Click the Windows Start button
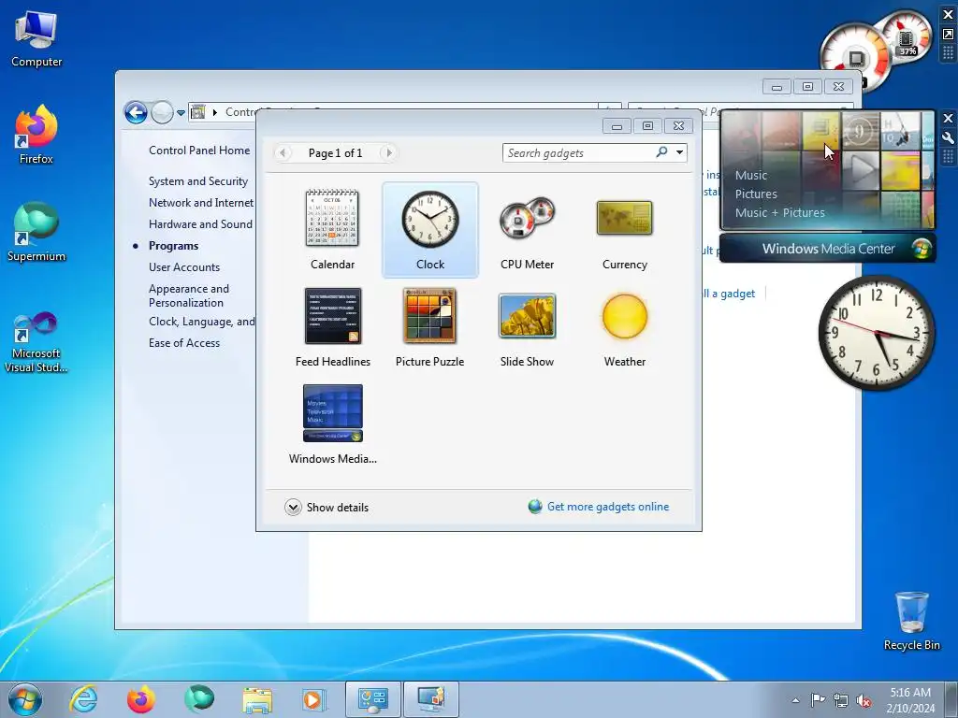Viewport: 958px width, 718px height. pyautogui.click(x=25, y=699)
